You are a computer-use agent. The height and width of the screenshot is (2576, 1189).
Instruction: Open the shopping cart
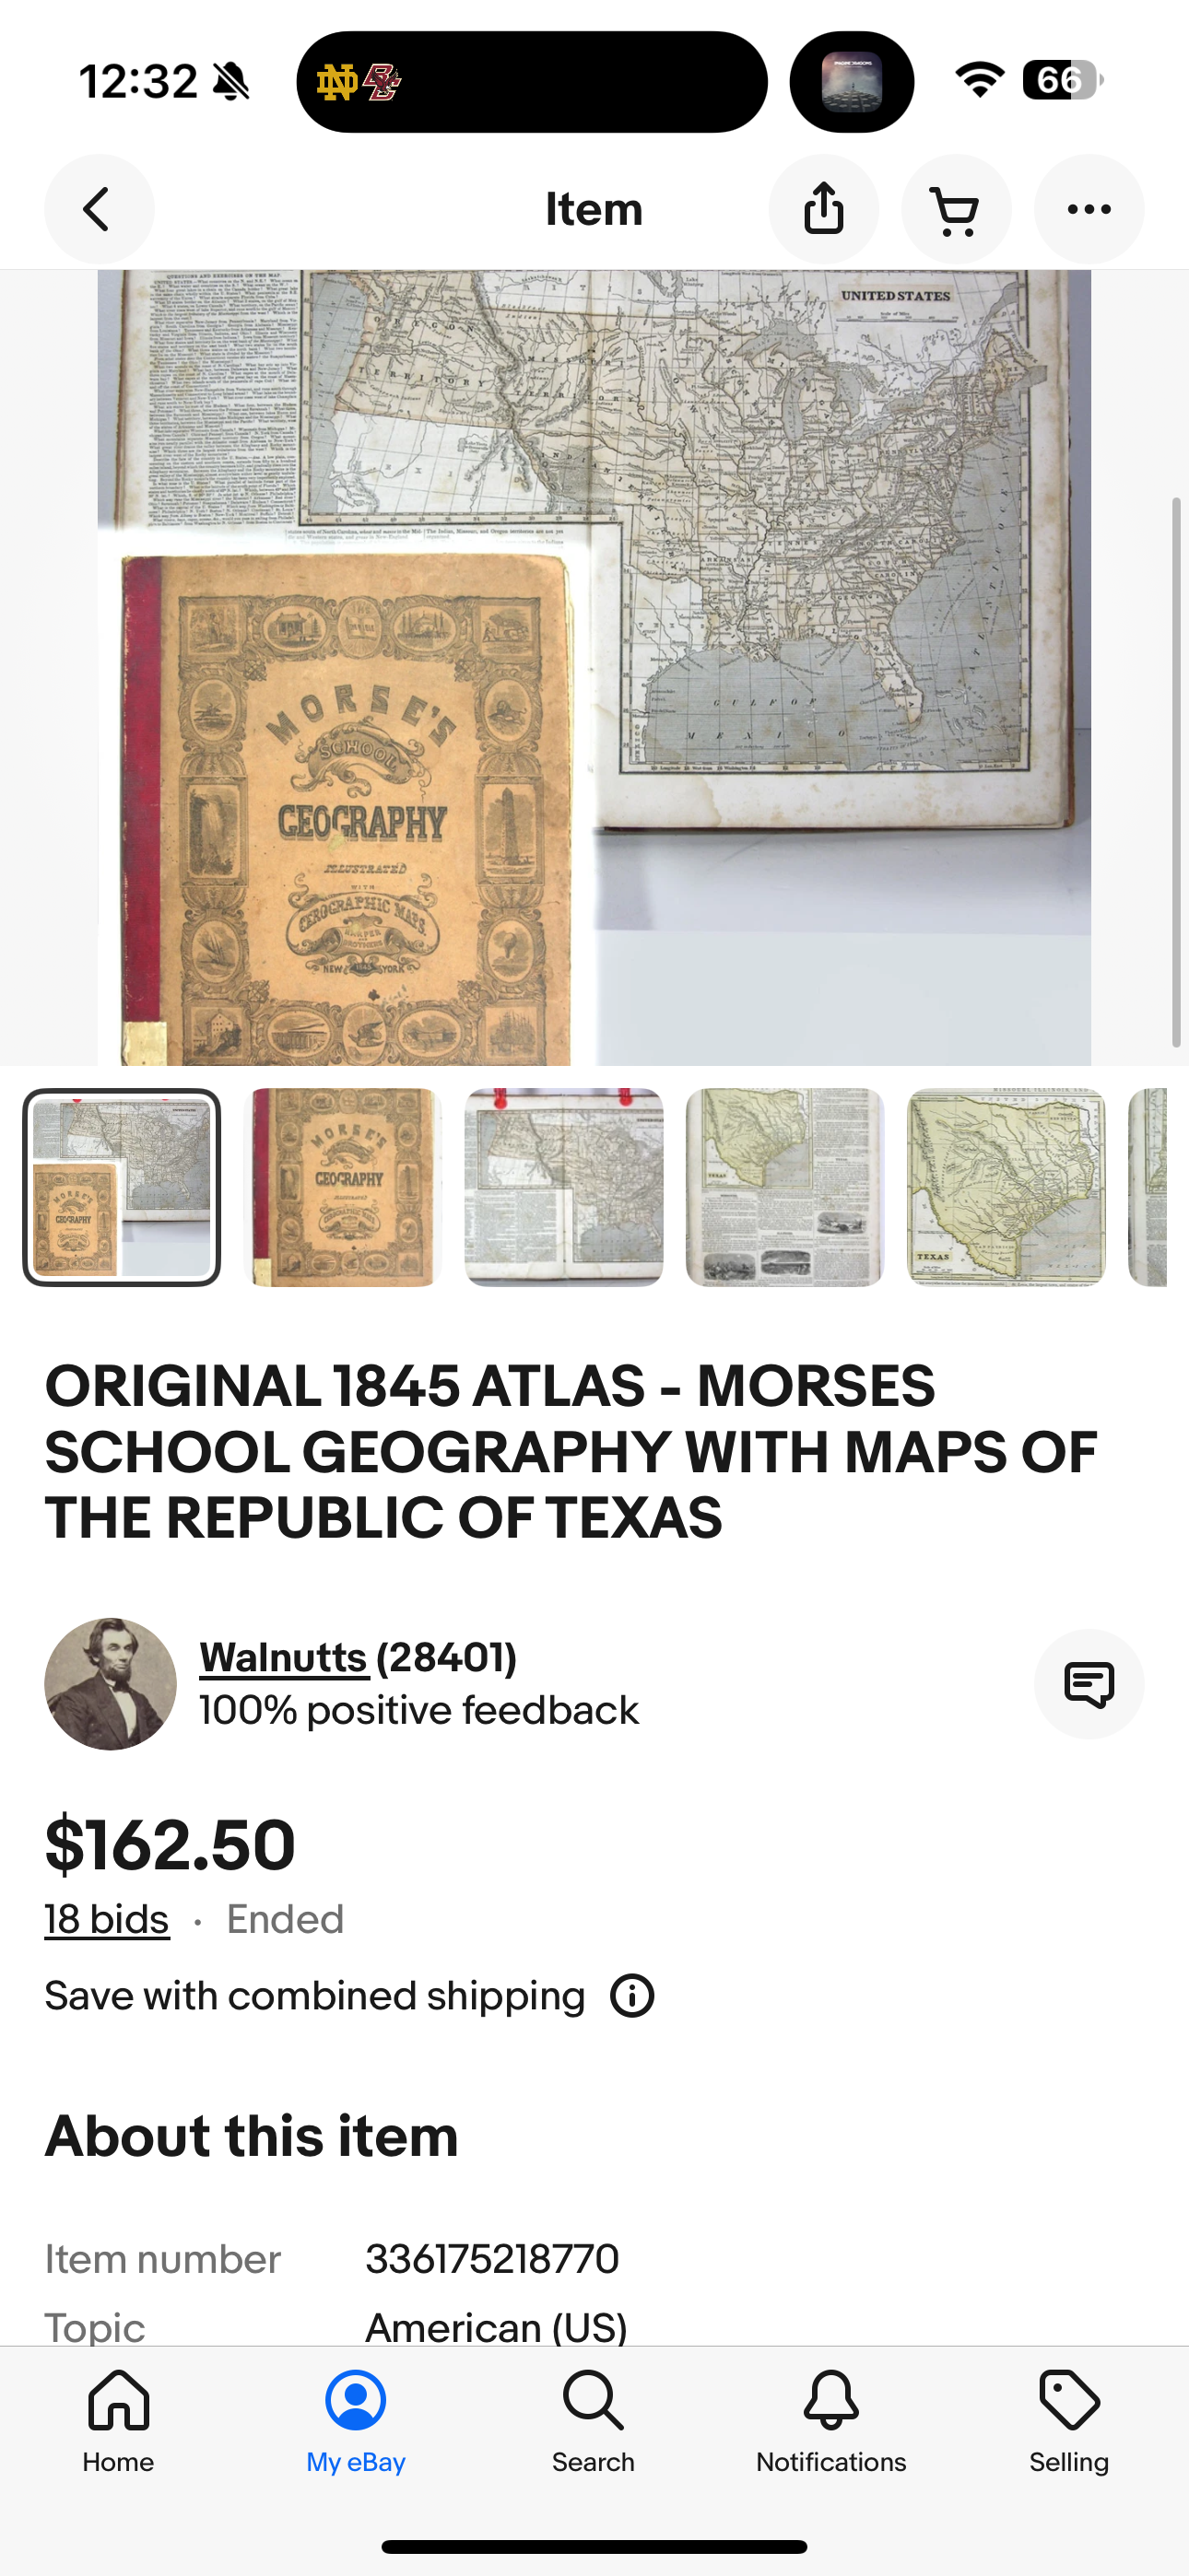[956, 209]
